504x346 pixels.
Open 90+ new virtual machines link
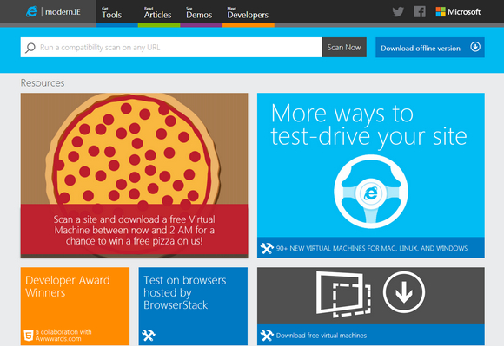[372, 248]
